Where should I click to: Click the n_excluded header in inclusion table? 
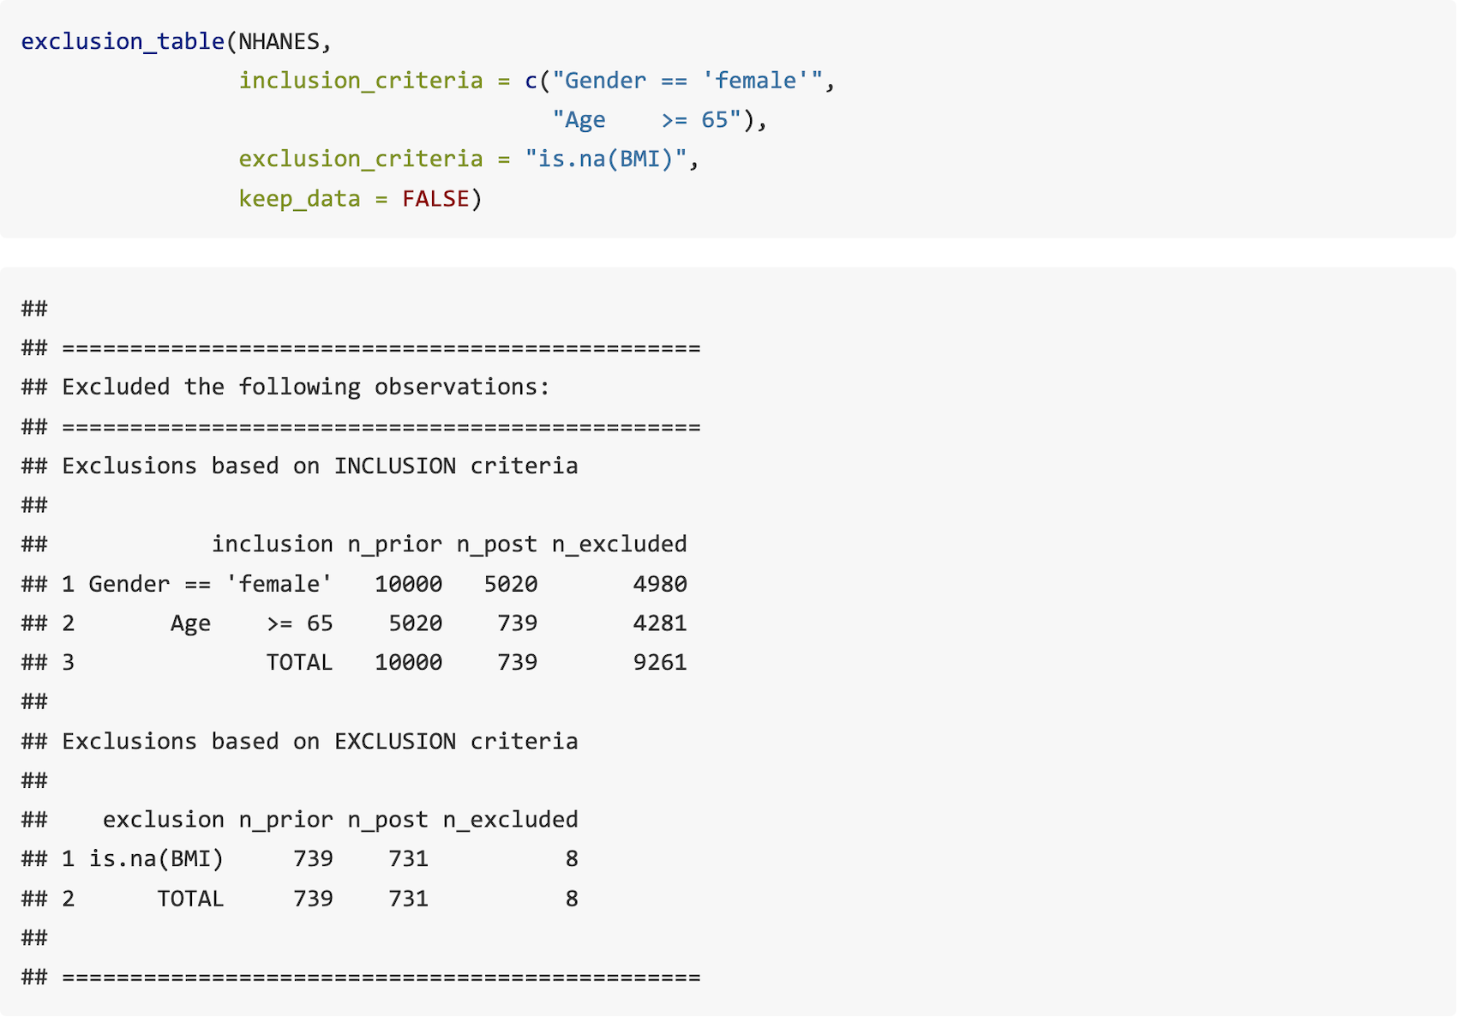619,545
